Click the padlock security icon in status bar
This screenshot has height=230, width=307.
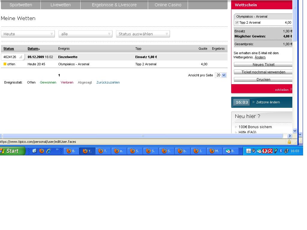[x=289, y=142]
